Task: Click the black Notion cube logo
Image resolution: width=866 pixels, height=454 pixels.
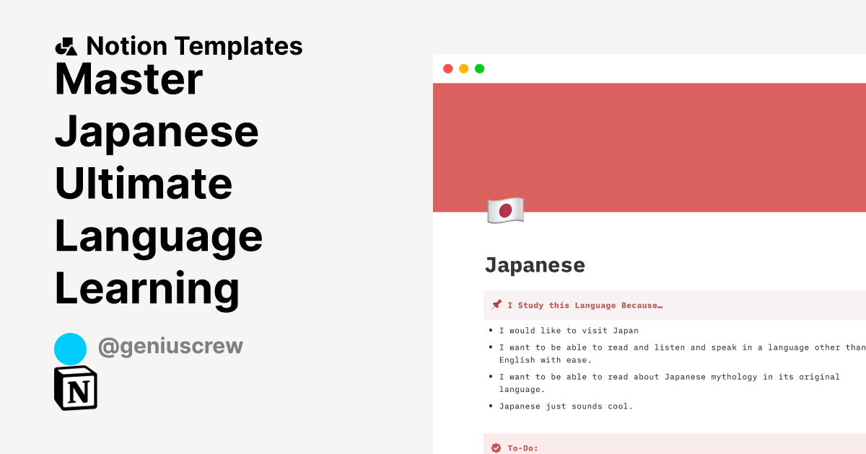Action: (x=74, y=388)
